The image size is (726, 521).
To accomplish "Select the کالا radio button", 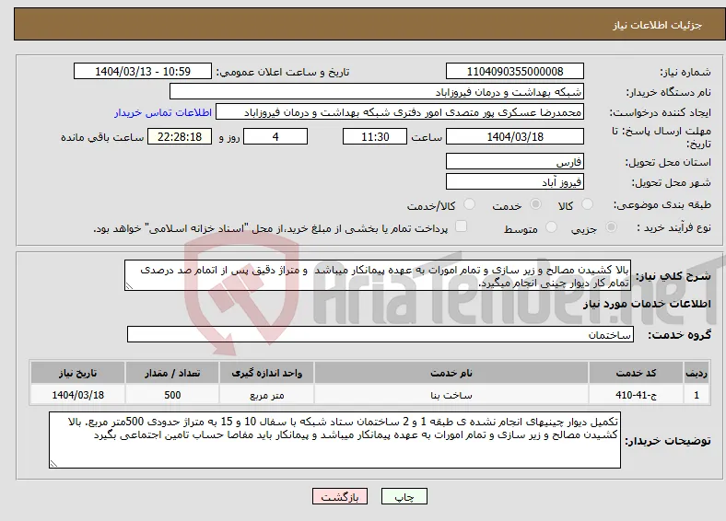I will tap(587, 204).
